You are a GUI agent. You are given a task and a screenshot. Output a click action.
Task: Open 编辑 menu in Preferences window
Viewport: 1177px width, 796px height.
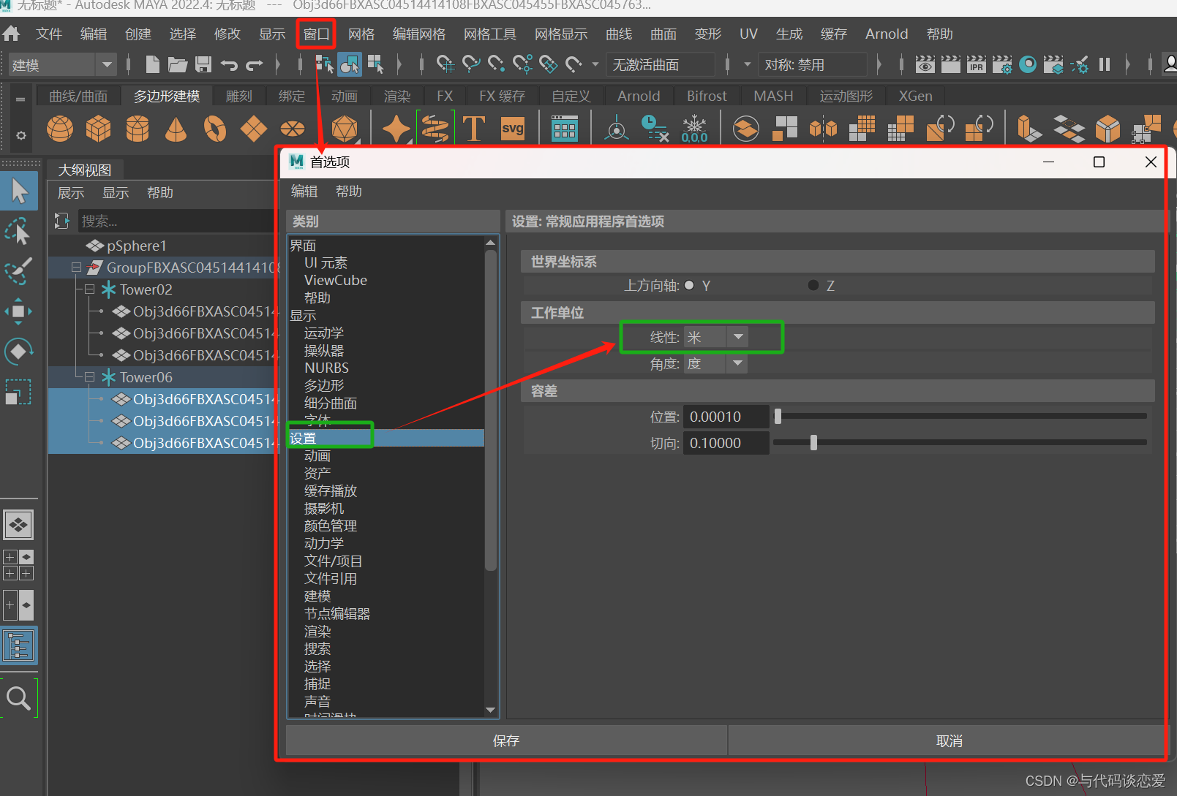(304, 192)
